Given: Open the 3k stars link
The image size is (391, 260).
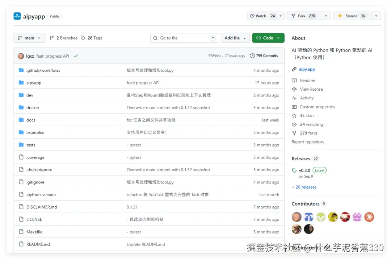Looking at the screenshot, I should (307, 116).
